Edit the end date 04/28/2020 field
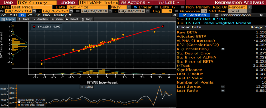Screen dimensions: 266x108 click(55, 11)
